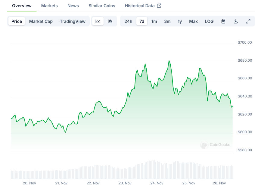255x188 pixels.
Task: Show the Max time range
Action: click(x=194, y=21)
